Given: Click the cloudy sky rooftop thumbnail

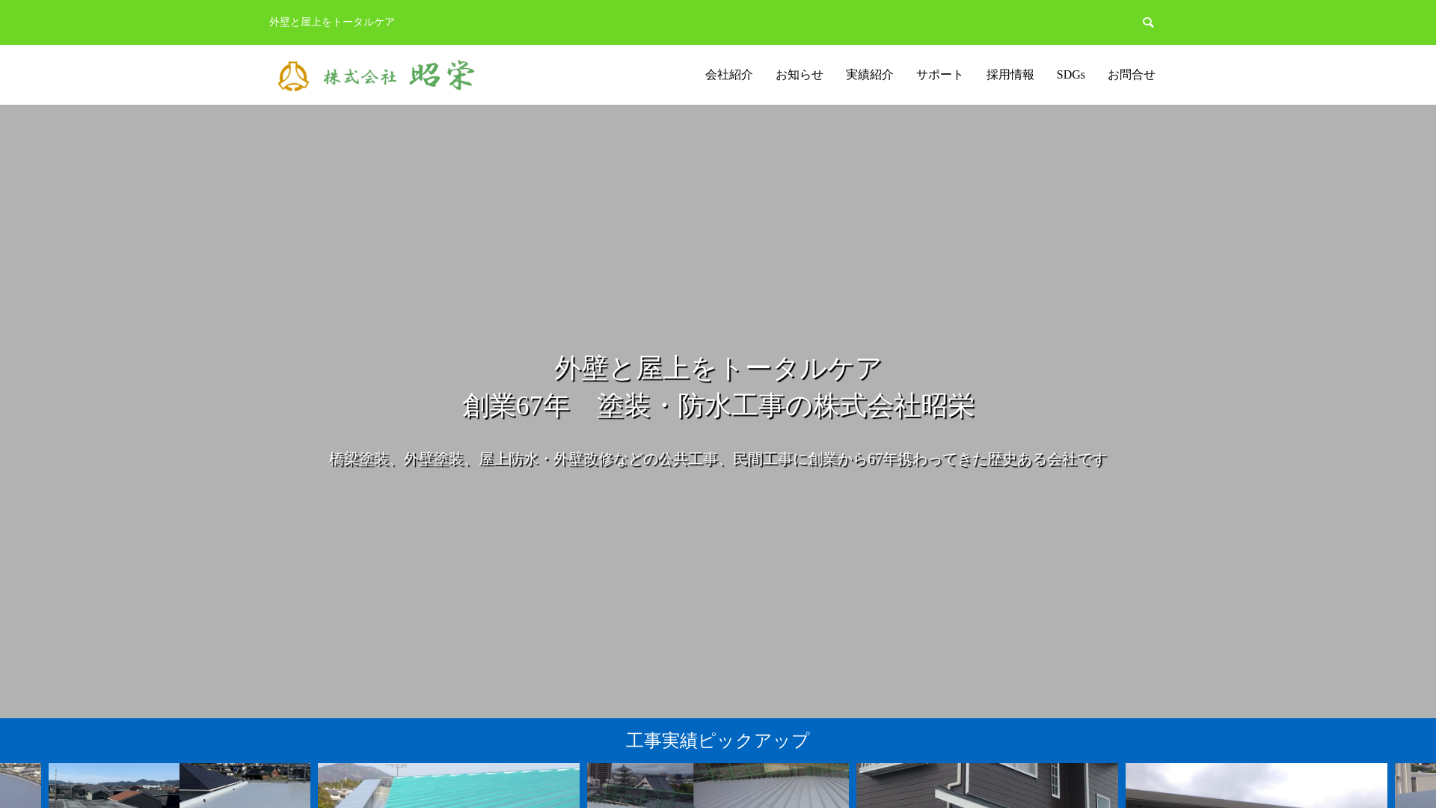Looking at the screenshot, I should tap(1256, 786).
